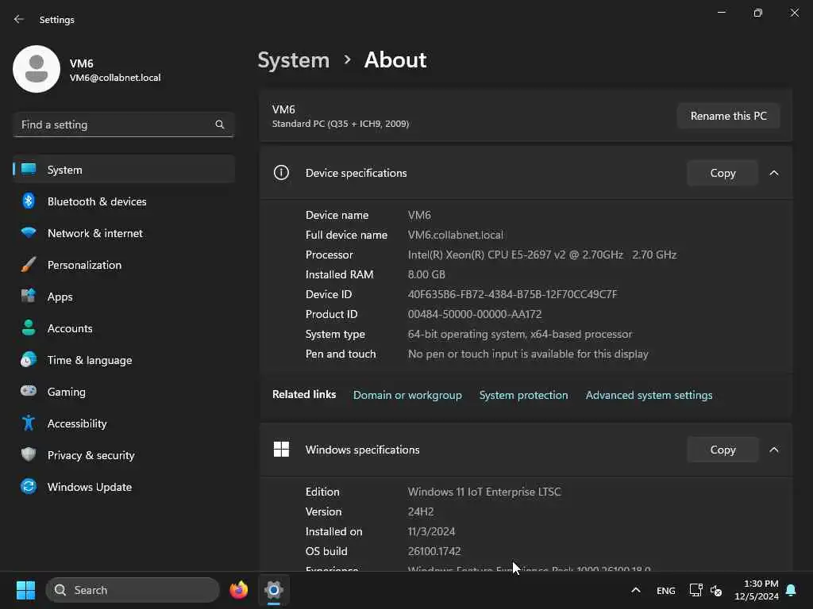Screen dimensions: 813x609
Task: Show hidden tray icons chevron
Action: coord(636,590)
